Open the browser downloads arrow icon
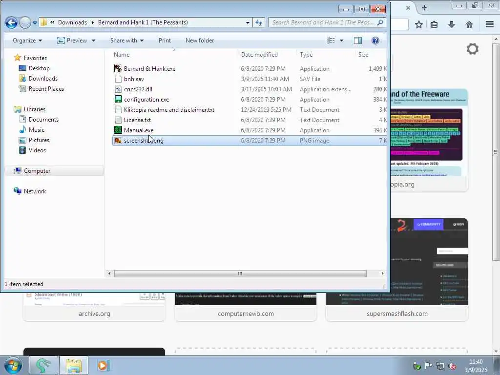The image size is (500, 375). (x=452, y=24)
